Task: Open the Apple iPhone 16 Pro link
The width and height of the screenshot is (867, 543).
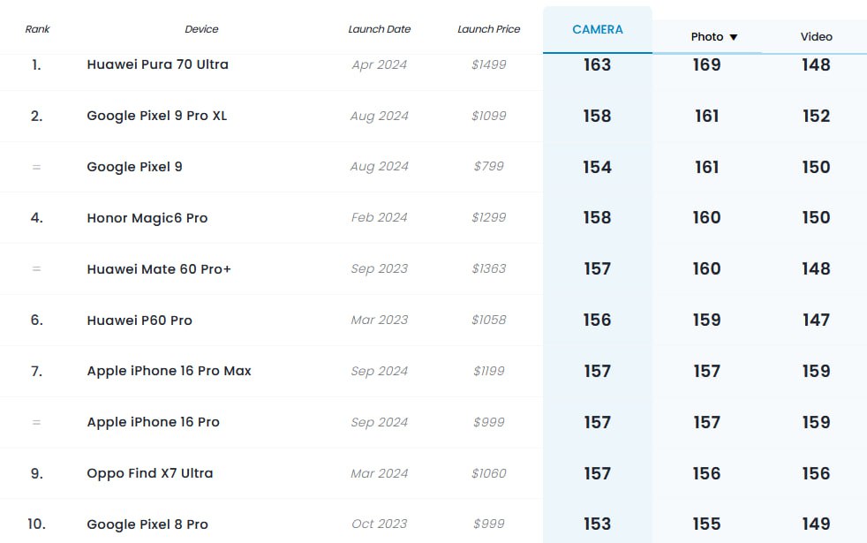Action: (x=153, y=422)
